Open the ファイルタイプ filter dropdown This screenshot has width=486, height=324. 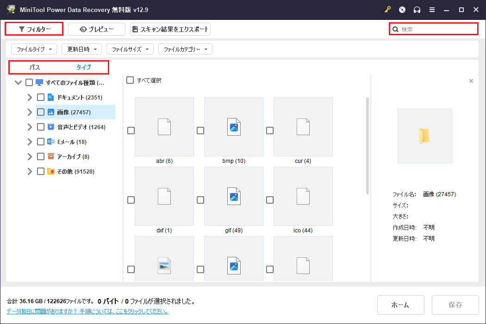click(34, 49)
